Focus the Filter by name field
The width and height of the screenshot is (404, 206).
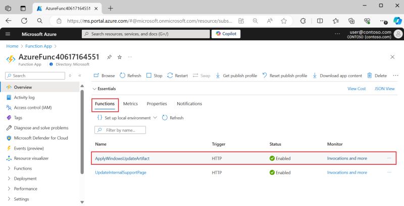coord(120,130)
